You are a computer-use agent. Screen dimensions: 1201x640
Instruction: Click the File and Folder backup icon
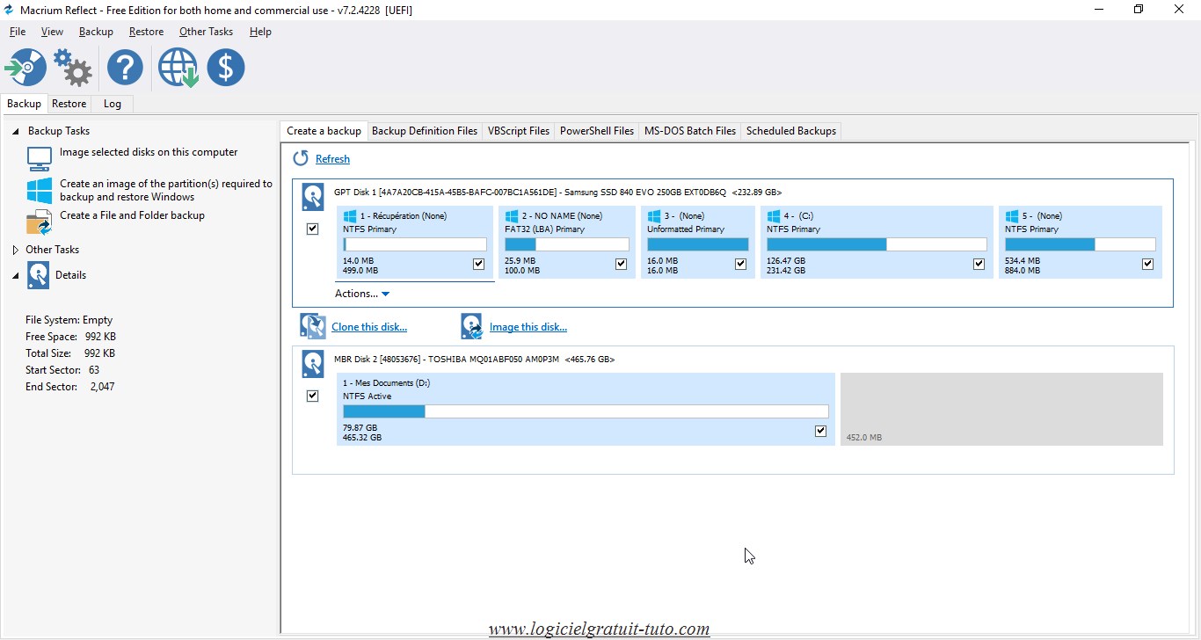40,222
